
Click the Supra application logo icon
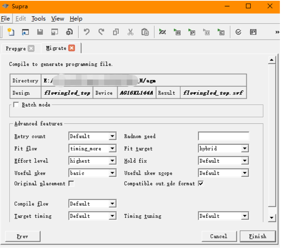pos(5,6)
